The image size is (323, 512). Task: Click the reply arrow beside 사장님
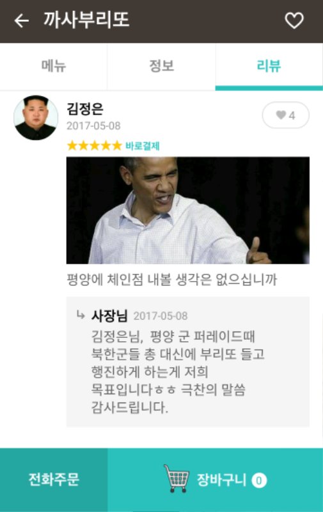tap(80, 315)
